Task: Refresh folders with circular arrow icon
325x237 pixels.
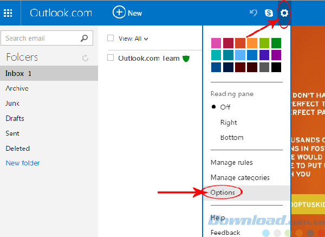Action: point(85,57)
